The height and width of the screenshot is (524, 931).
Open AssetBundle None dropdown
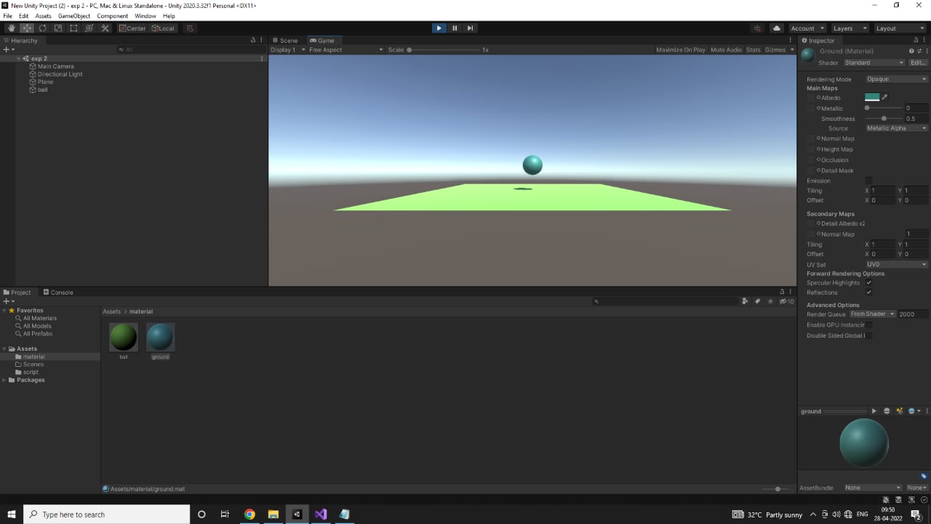(873, 488)
